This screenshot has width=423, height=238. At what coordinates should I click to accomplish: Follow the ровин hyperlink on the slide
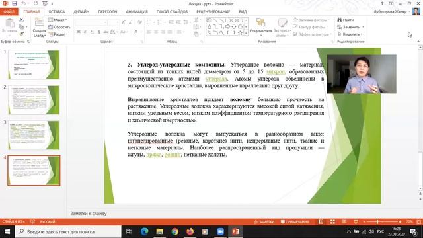[173, 155]
